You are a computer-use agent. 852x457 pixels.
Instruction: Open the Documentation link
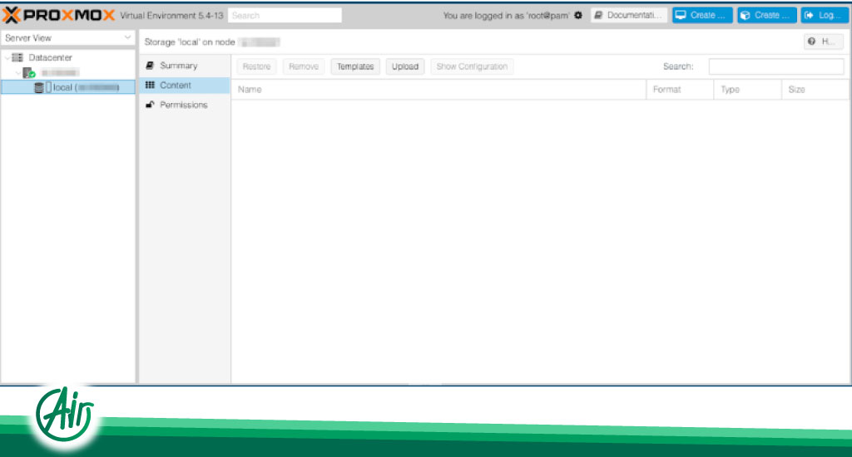[629, 15]
